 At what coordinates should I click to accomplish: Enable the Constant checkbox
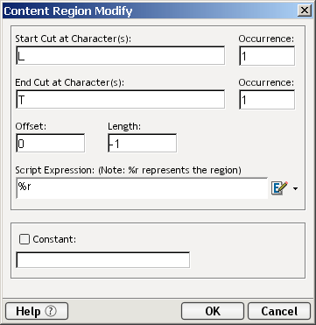[25, 239]
